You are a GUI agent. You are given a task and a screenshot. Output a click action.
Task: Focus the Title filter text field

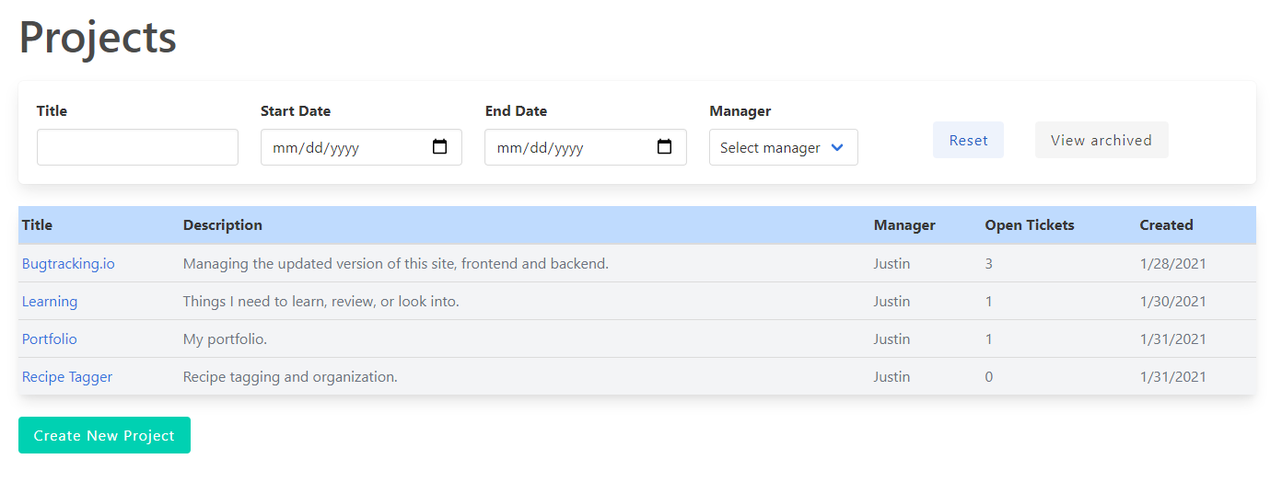click(137, 147)
